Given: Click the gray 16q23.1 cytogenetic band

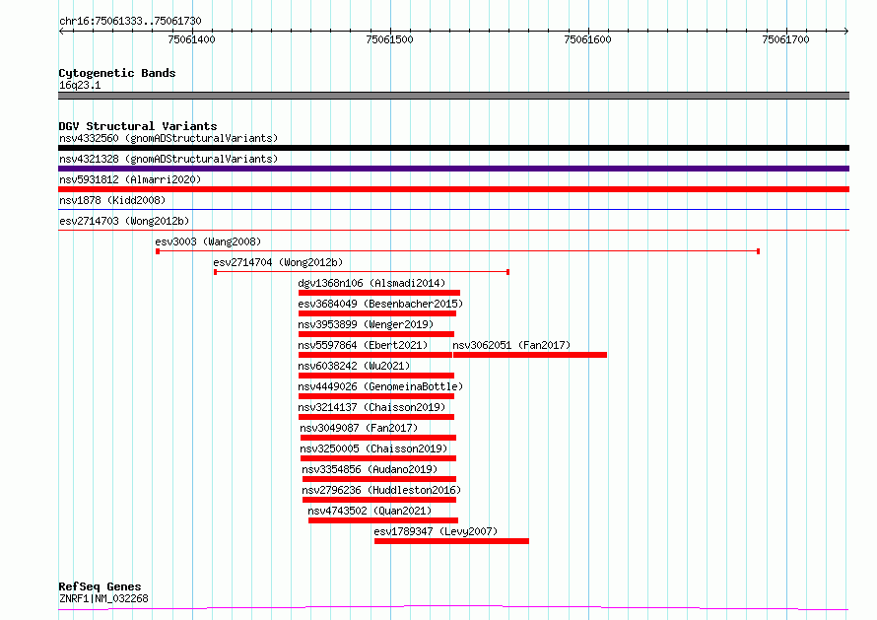Looking at the screenshot, I should (x=453, y=96).
